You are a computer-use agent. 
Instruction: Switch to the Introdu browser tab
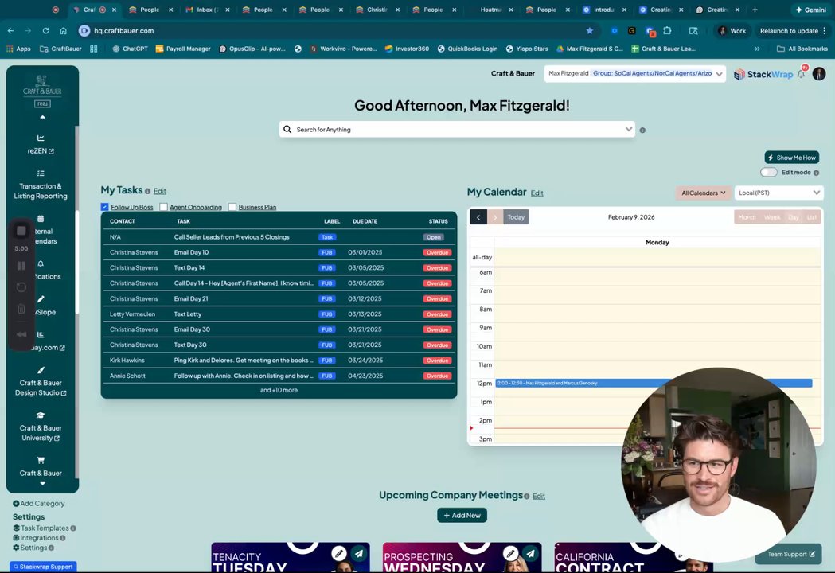click(605, 10)
